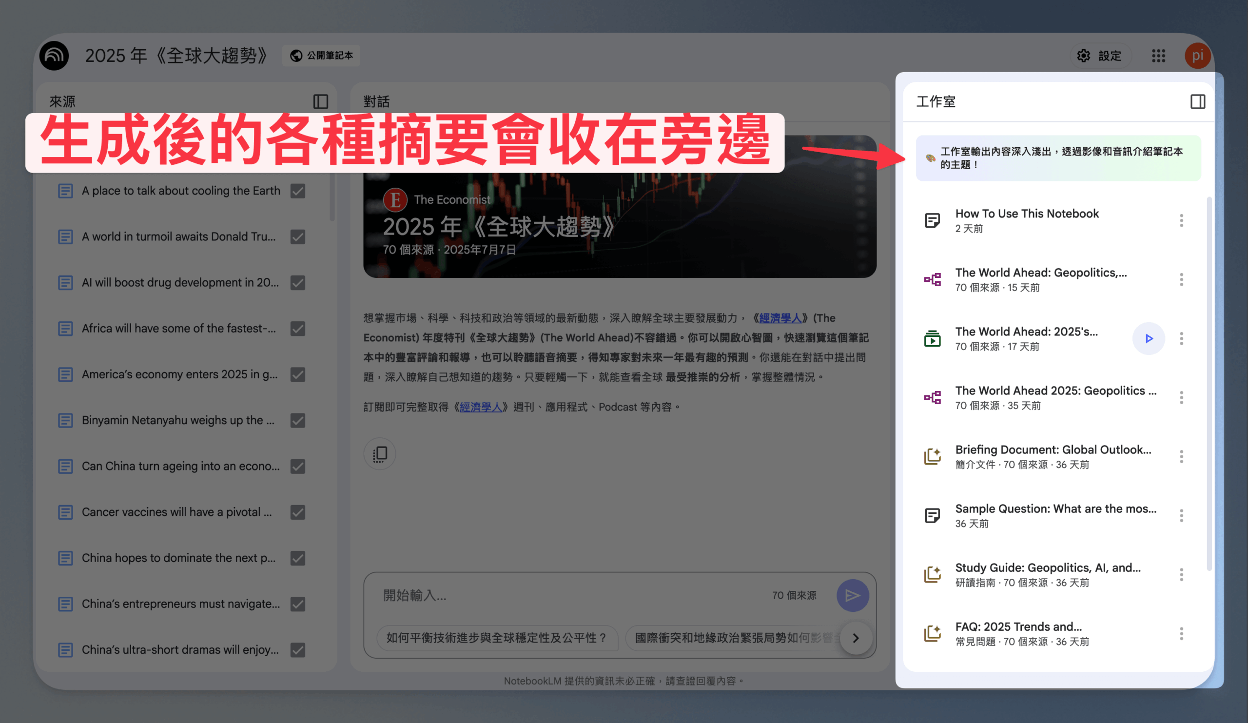Click the 開始輸入 chat input field
The height and width of the screenshot is (723, 1248).
(x=569, y=595)
